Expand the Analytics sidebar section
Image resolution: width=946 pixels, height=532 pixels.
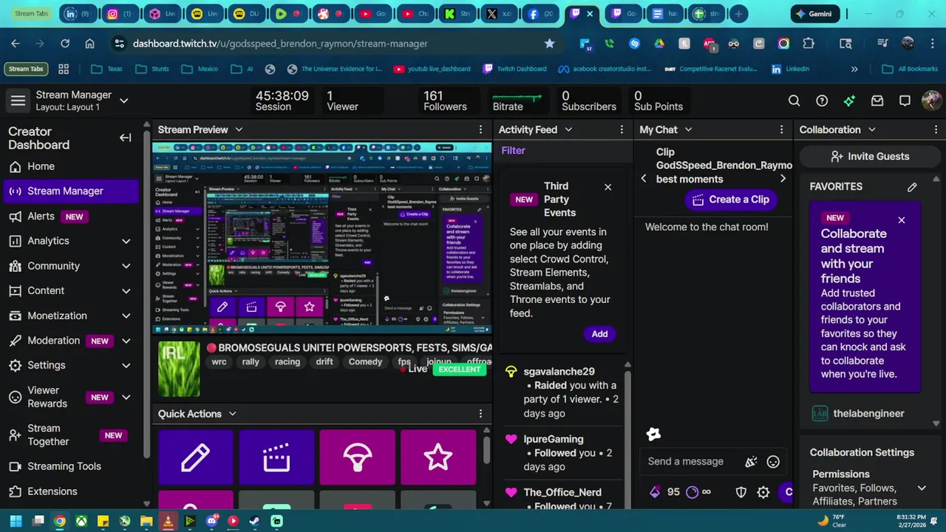[126, 241]
